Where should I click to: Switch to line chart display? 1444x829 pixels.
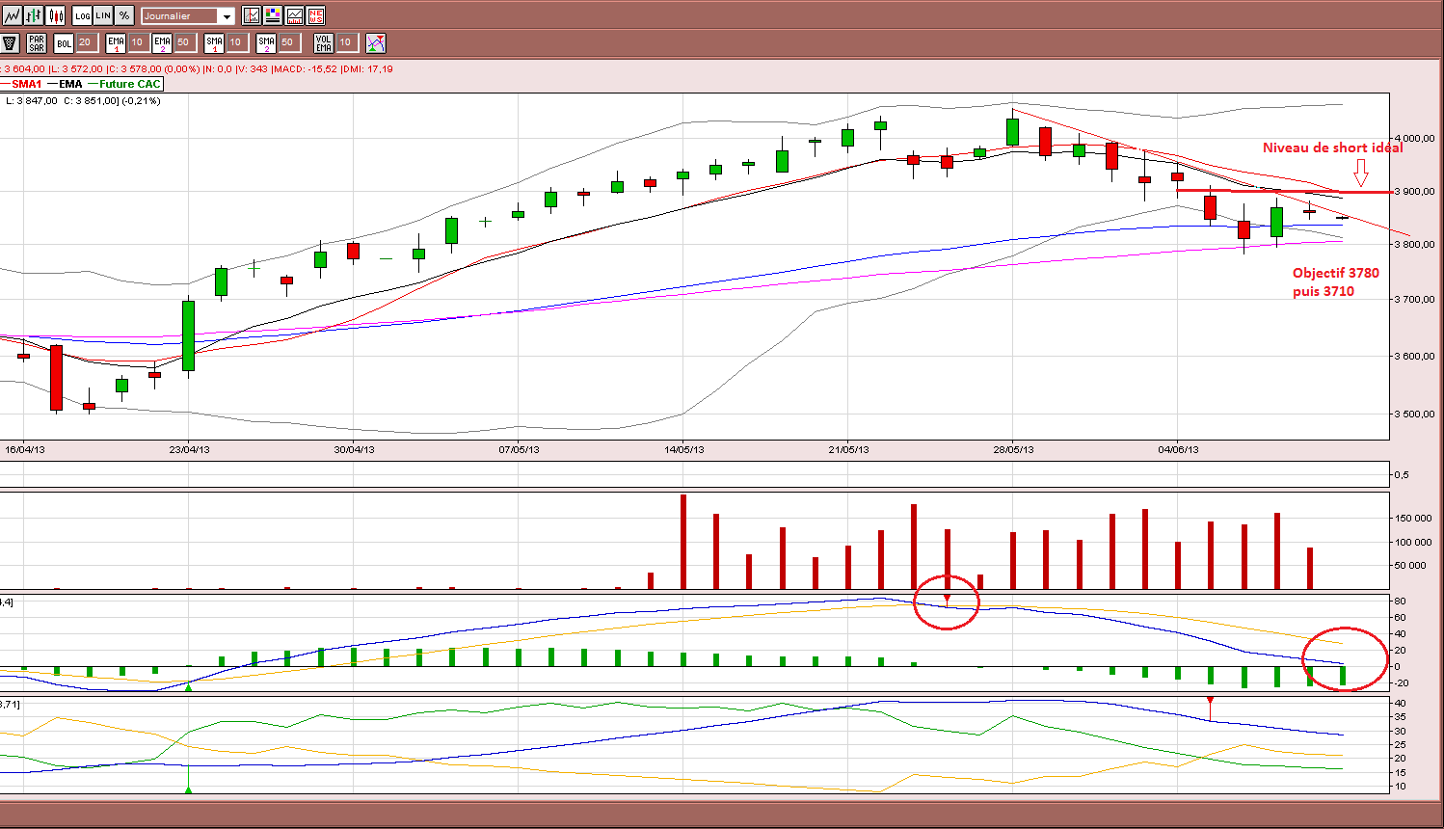pyautogui.click(x=13, y=15)
